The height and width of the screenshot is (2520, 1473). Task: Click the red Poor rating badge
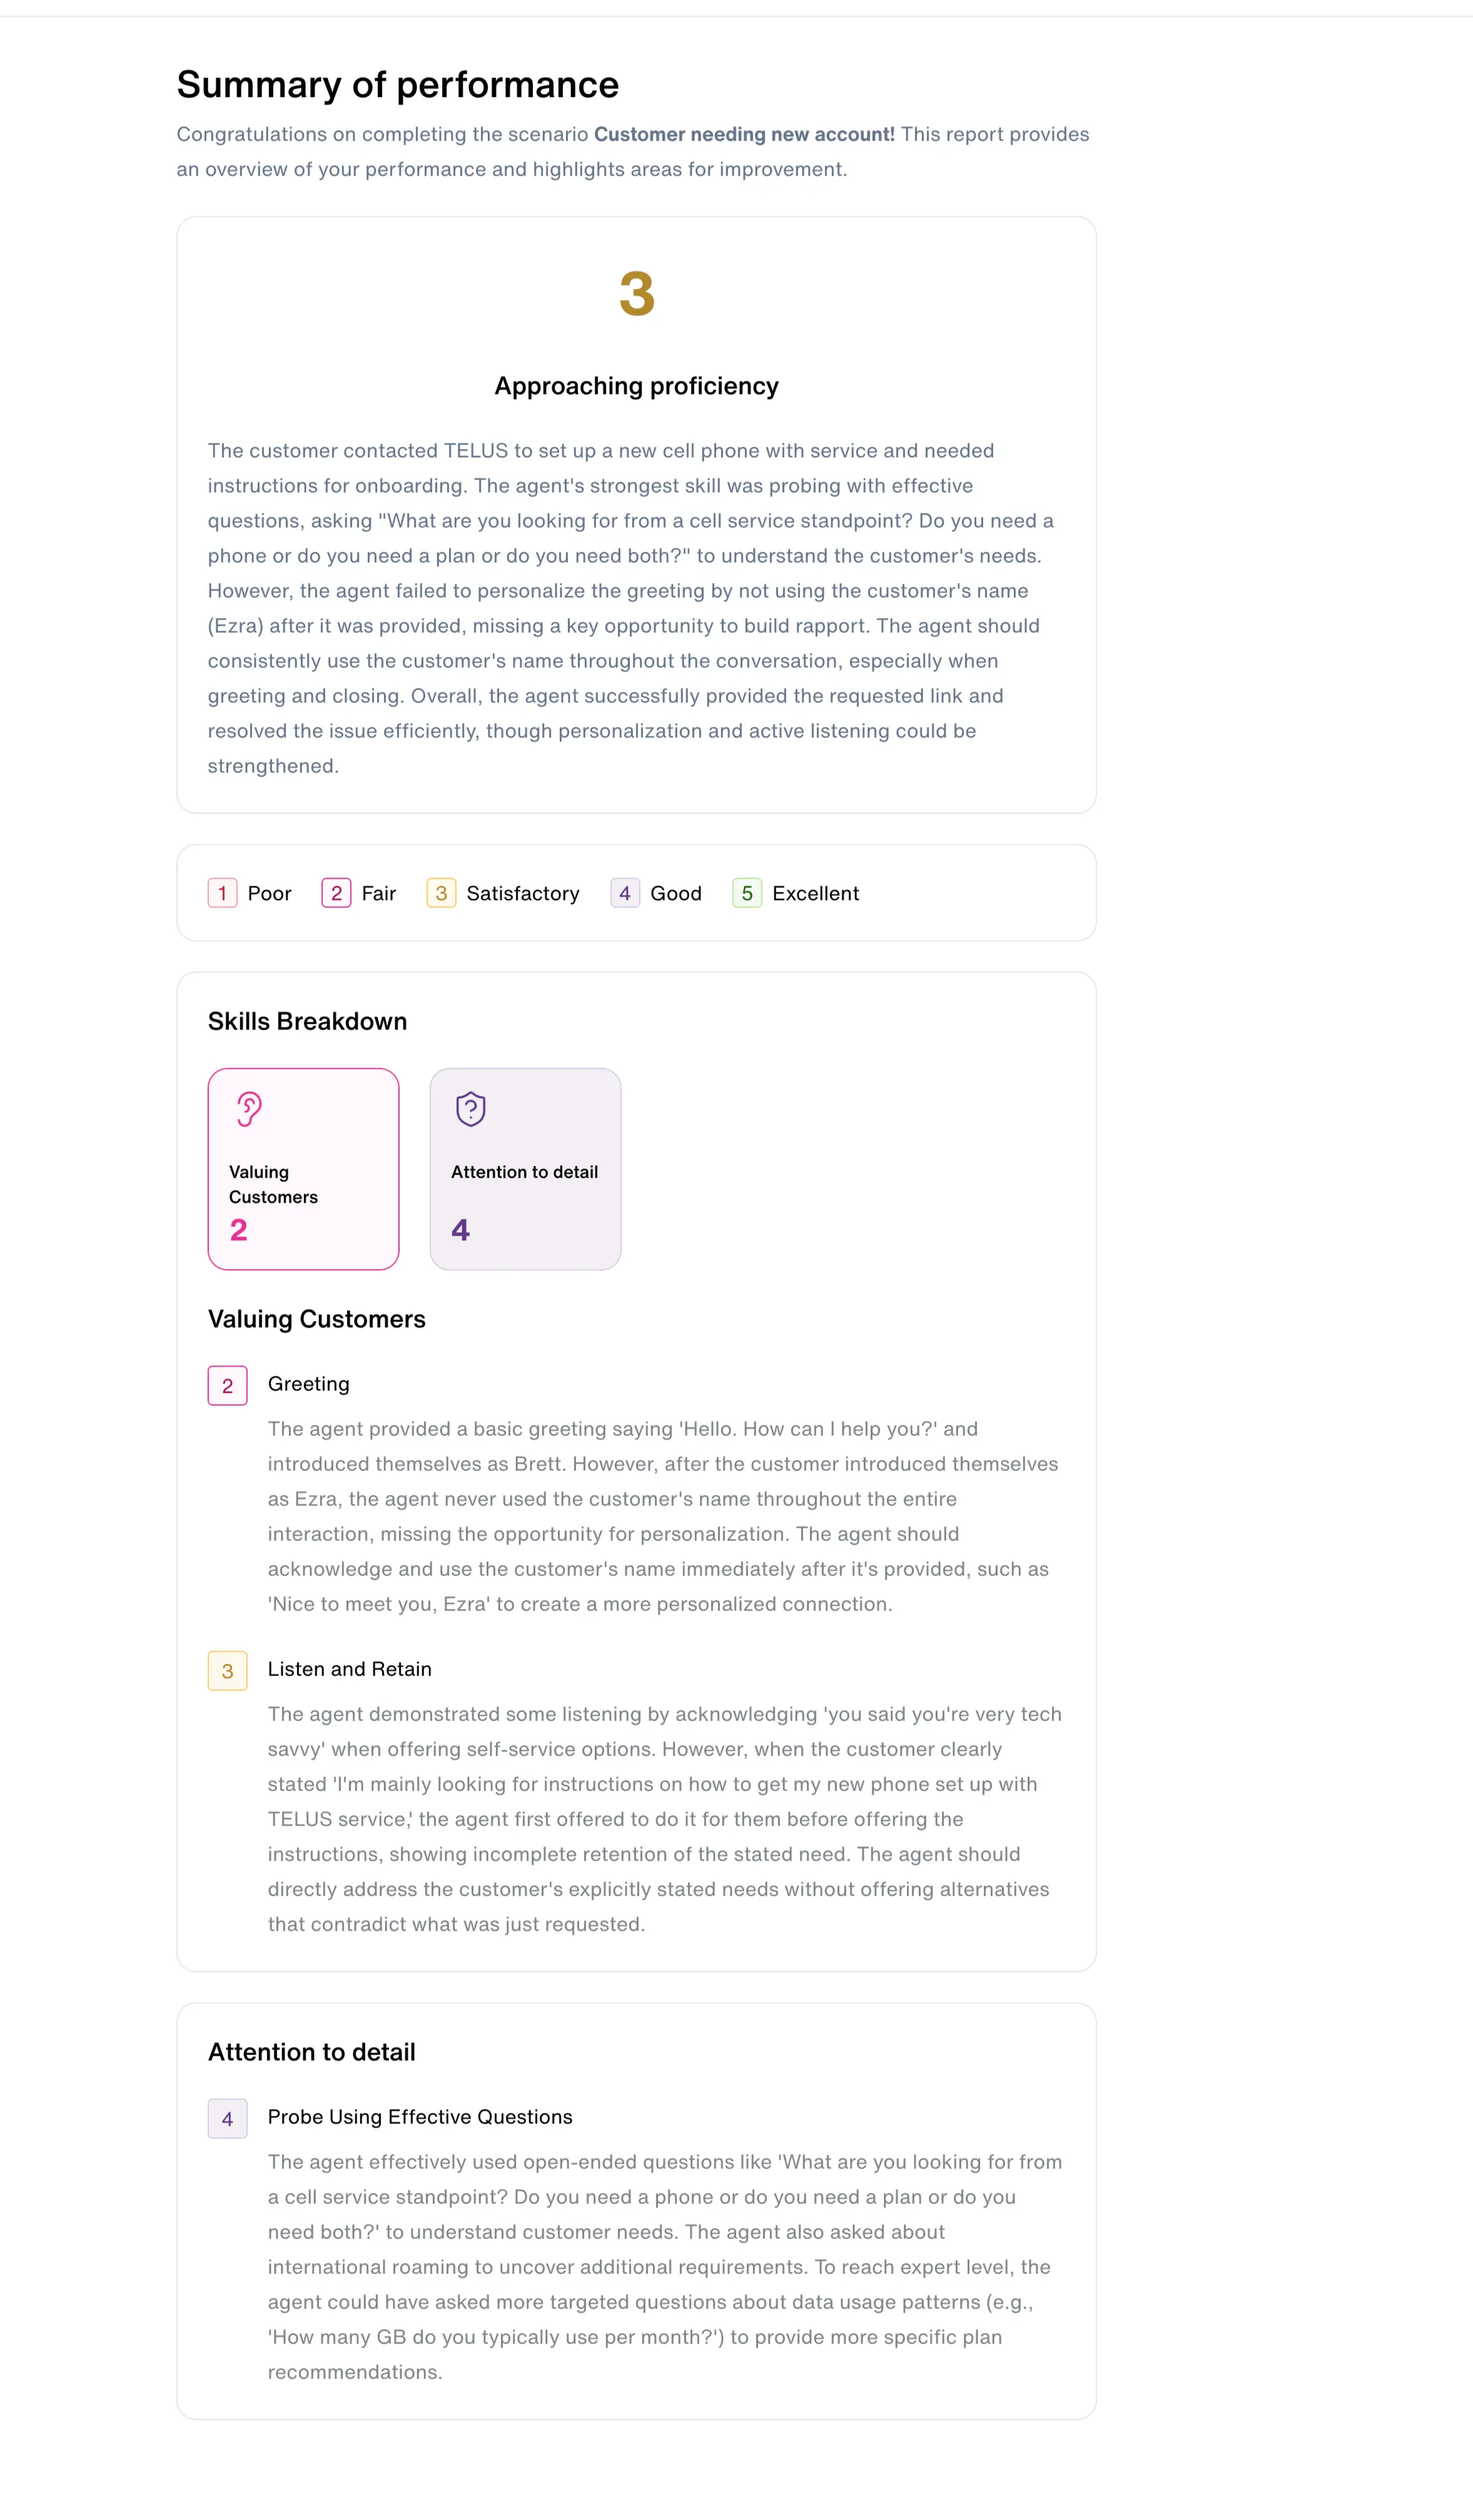point(222,893)
